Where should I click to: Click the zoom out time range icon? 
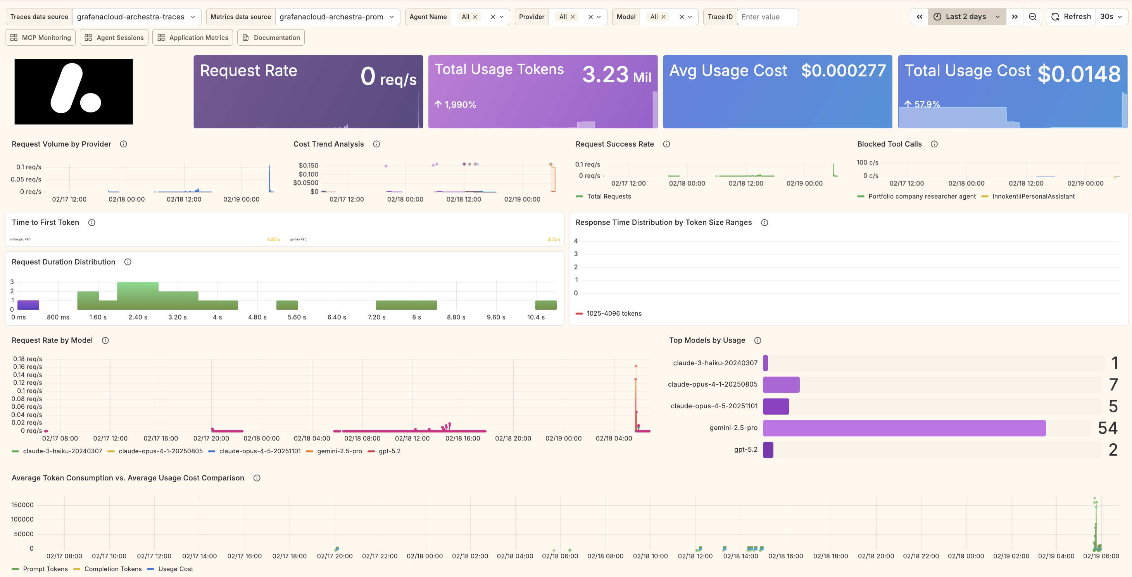[x=1032, y=17]
